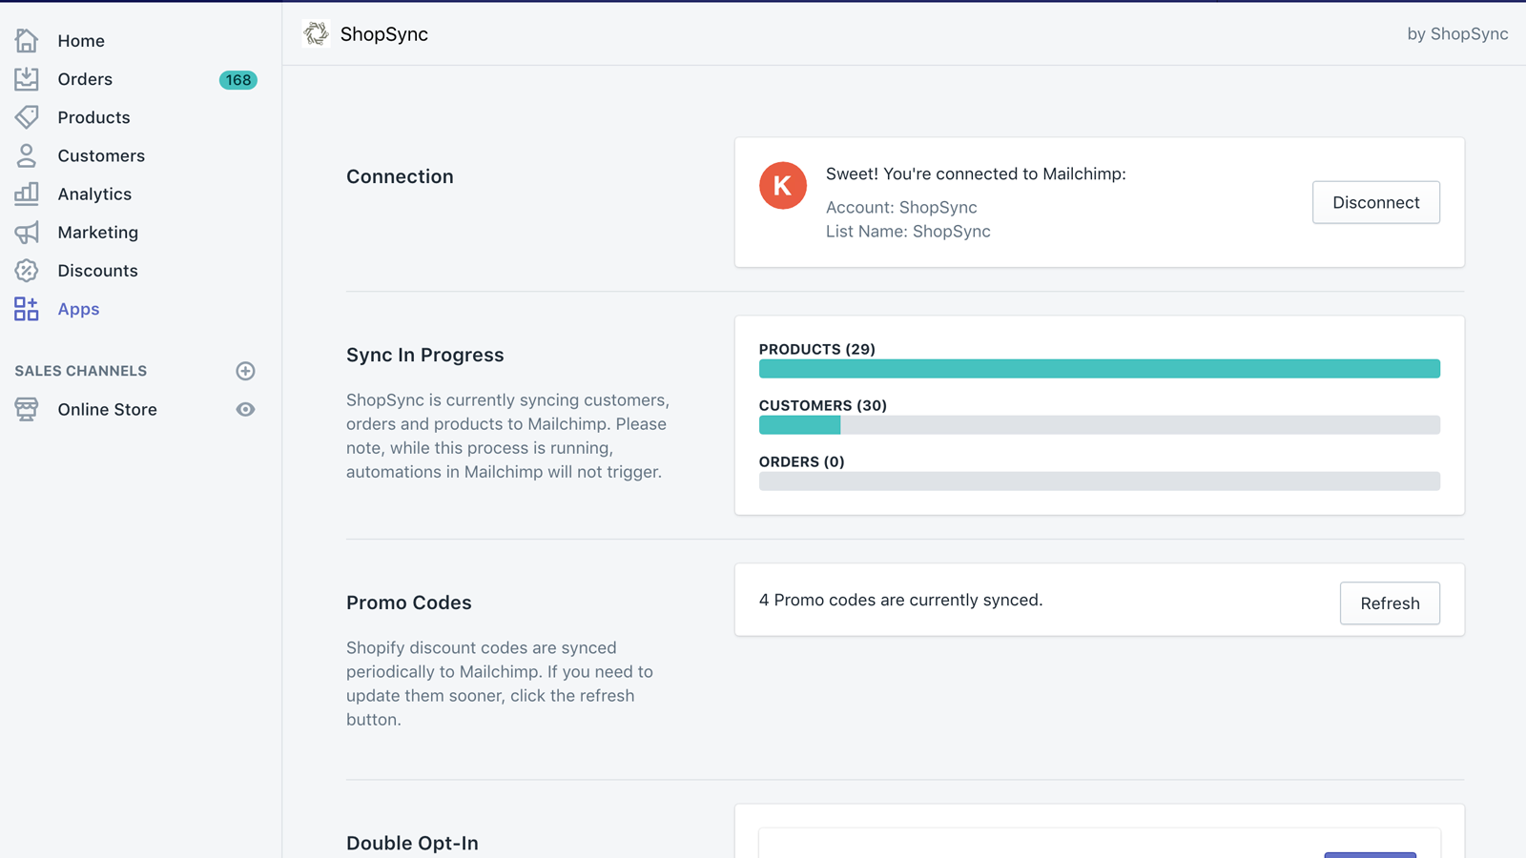The width and height of the screenshot is (1526, 858).
Task: Add a sales channel with plus icon
Action: 245,371
